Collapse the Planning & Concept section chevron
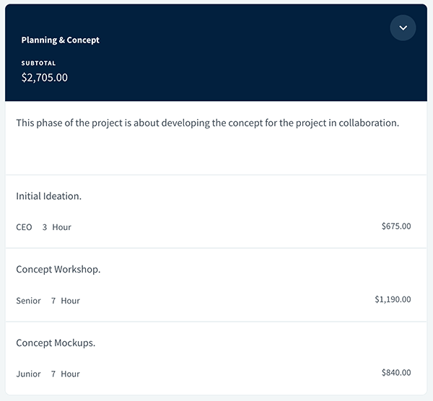The image size is (433, 401). tap(403, 28)
